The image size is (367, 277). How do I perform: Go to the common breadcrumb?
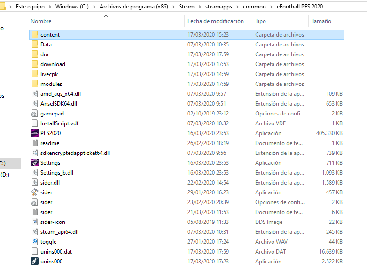point(254,7)
